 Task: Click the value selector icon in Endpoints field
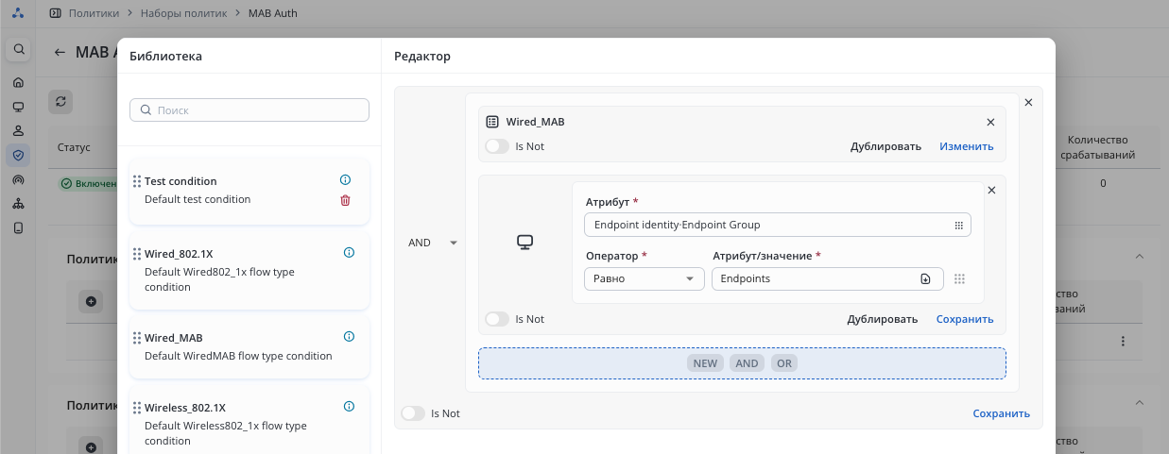point(925,279)
